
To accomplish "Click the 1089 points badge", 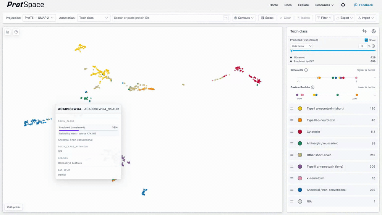I will (13, 207).
